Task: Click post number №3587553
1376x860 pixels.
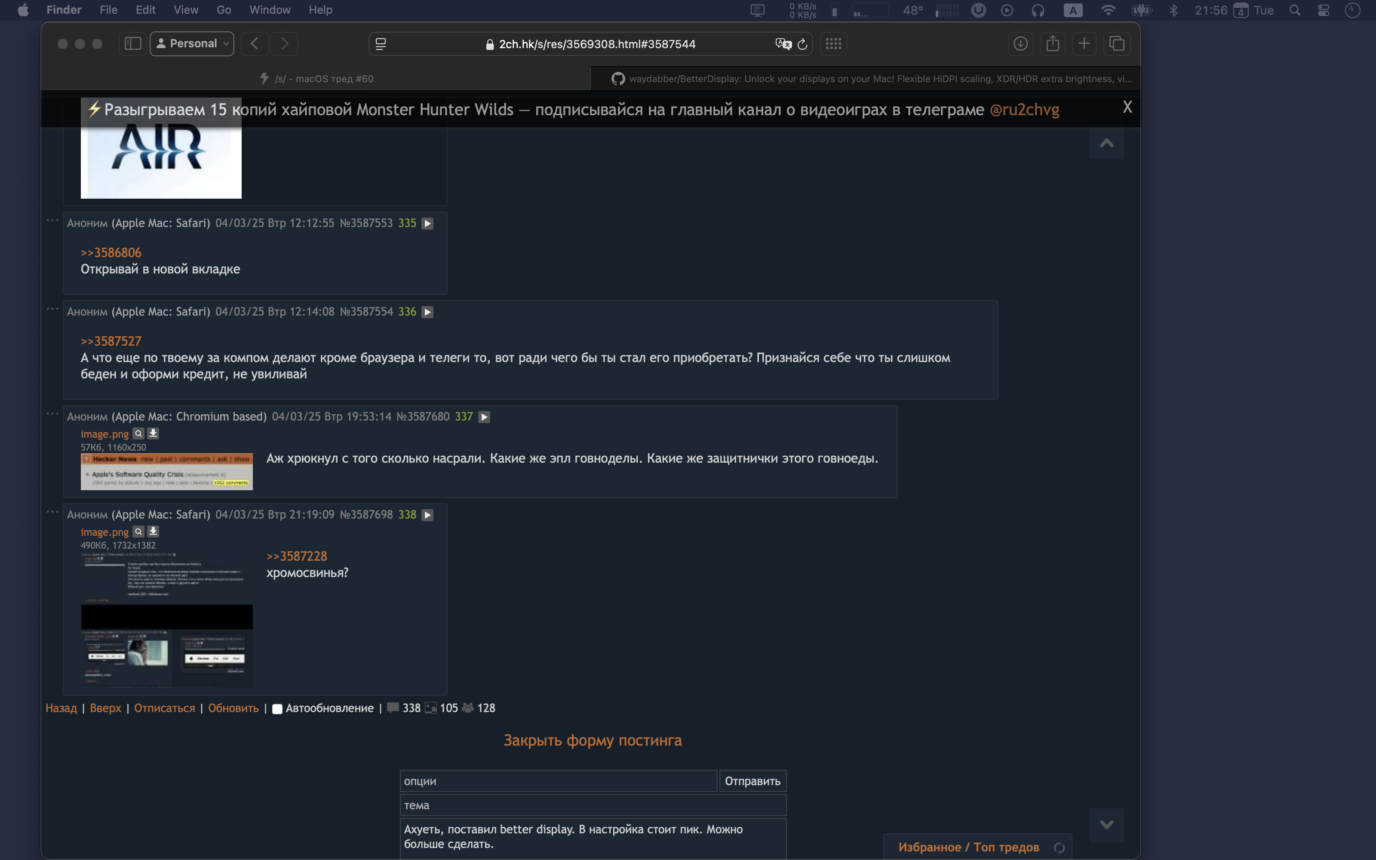Action: point(366,223)
